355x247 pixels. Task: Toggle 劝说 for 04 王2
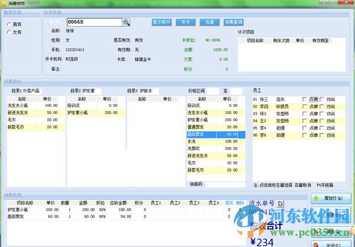click(x=322, y=121)
